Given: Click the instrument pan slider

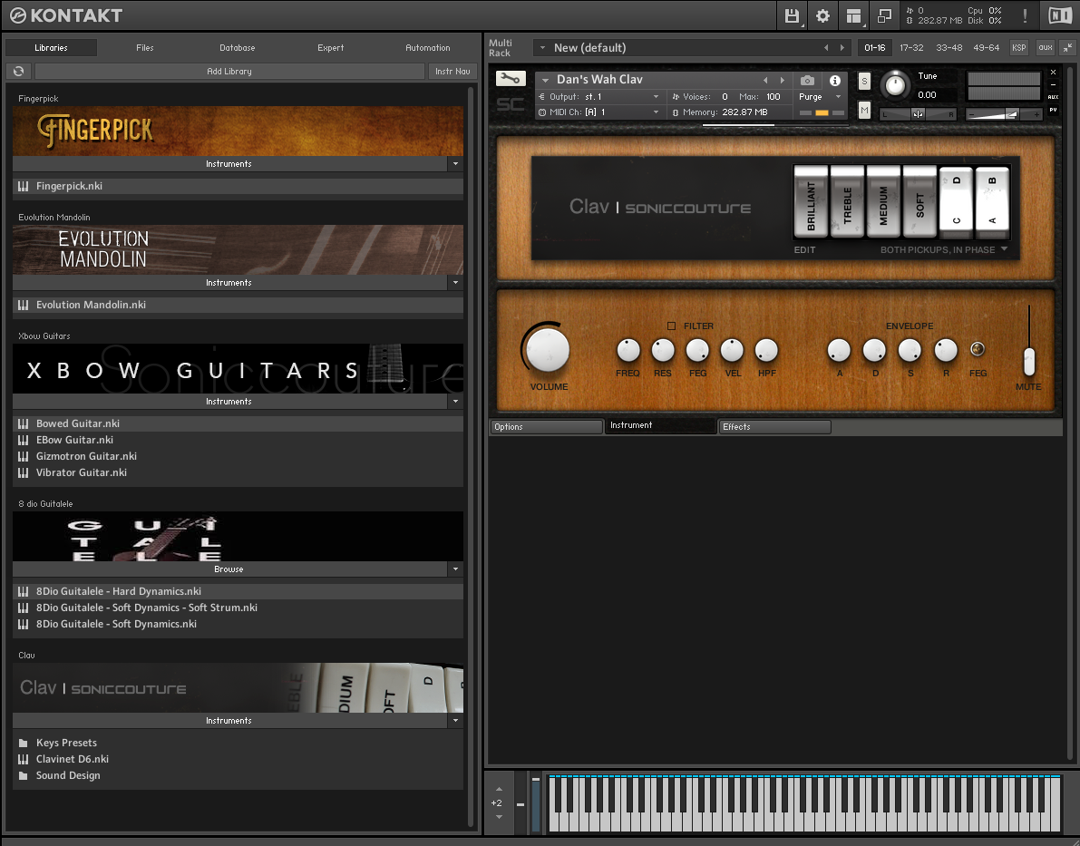Looking at the screenshot, I should point(919,114).
